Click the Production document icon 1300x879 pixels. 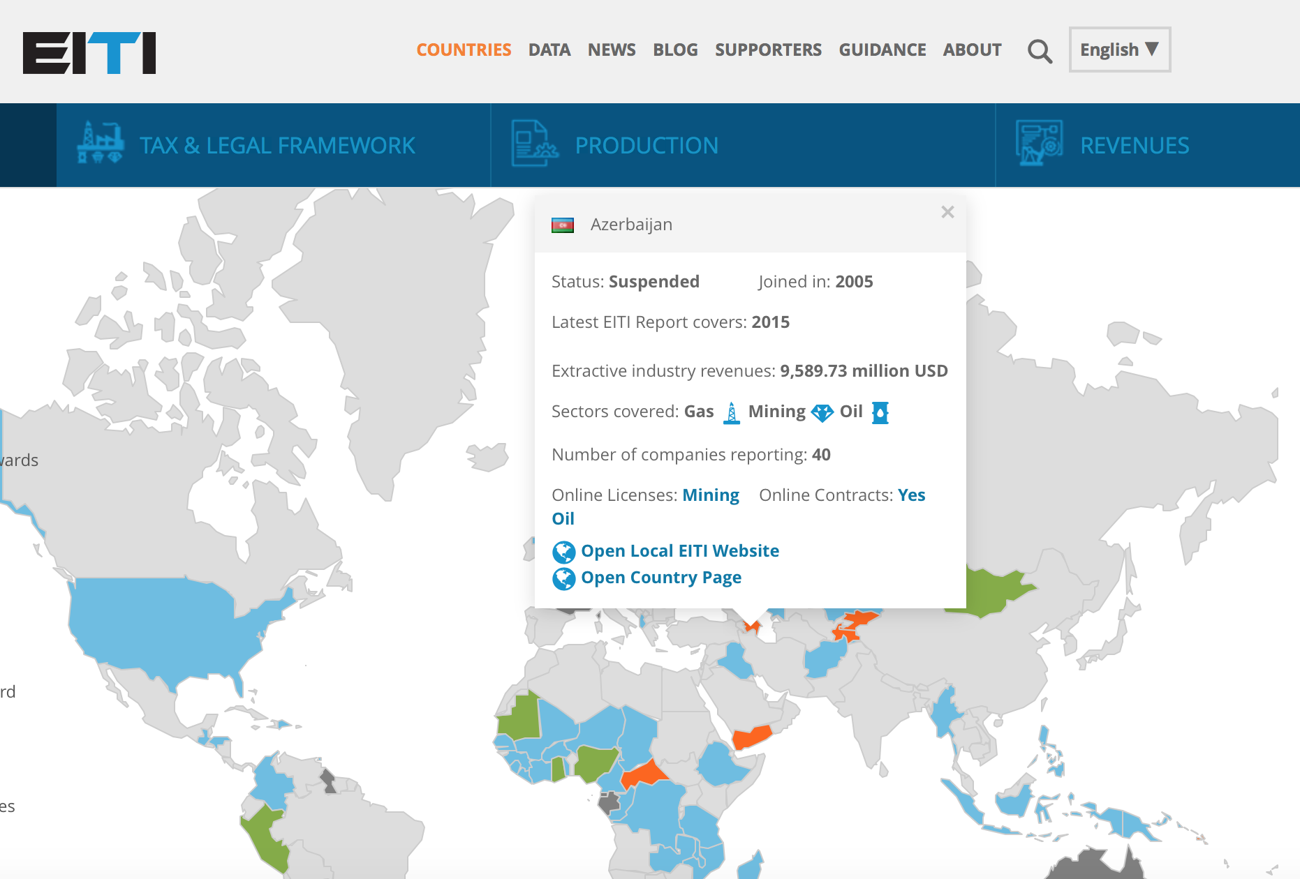[x=535, y=144]
